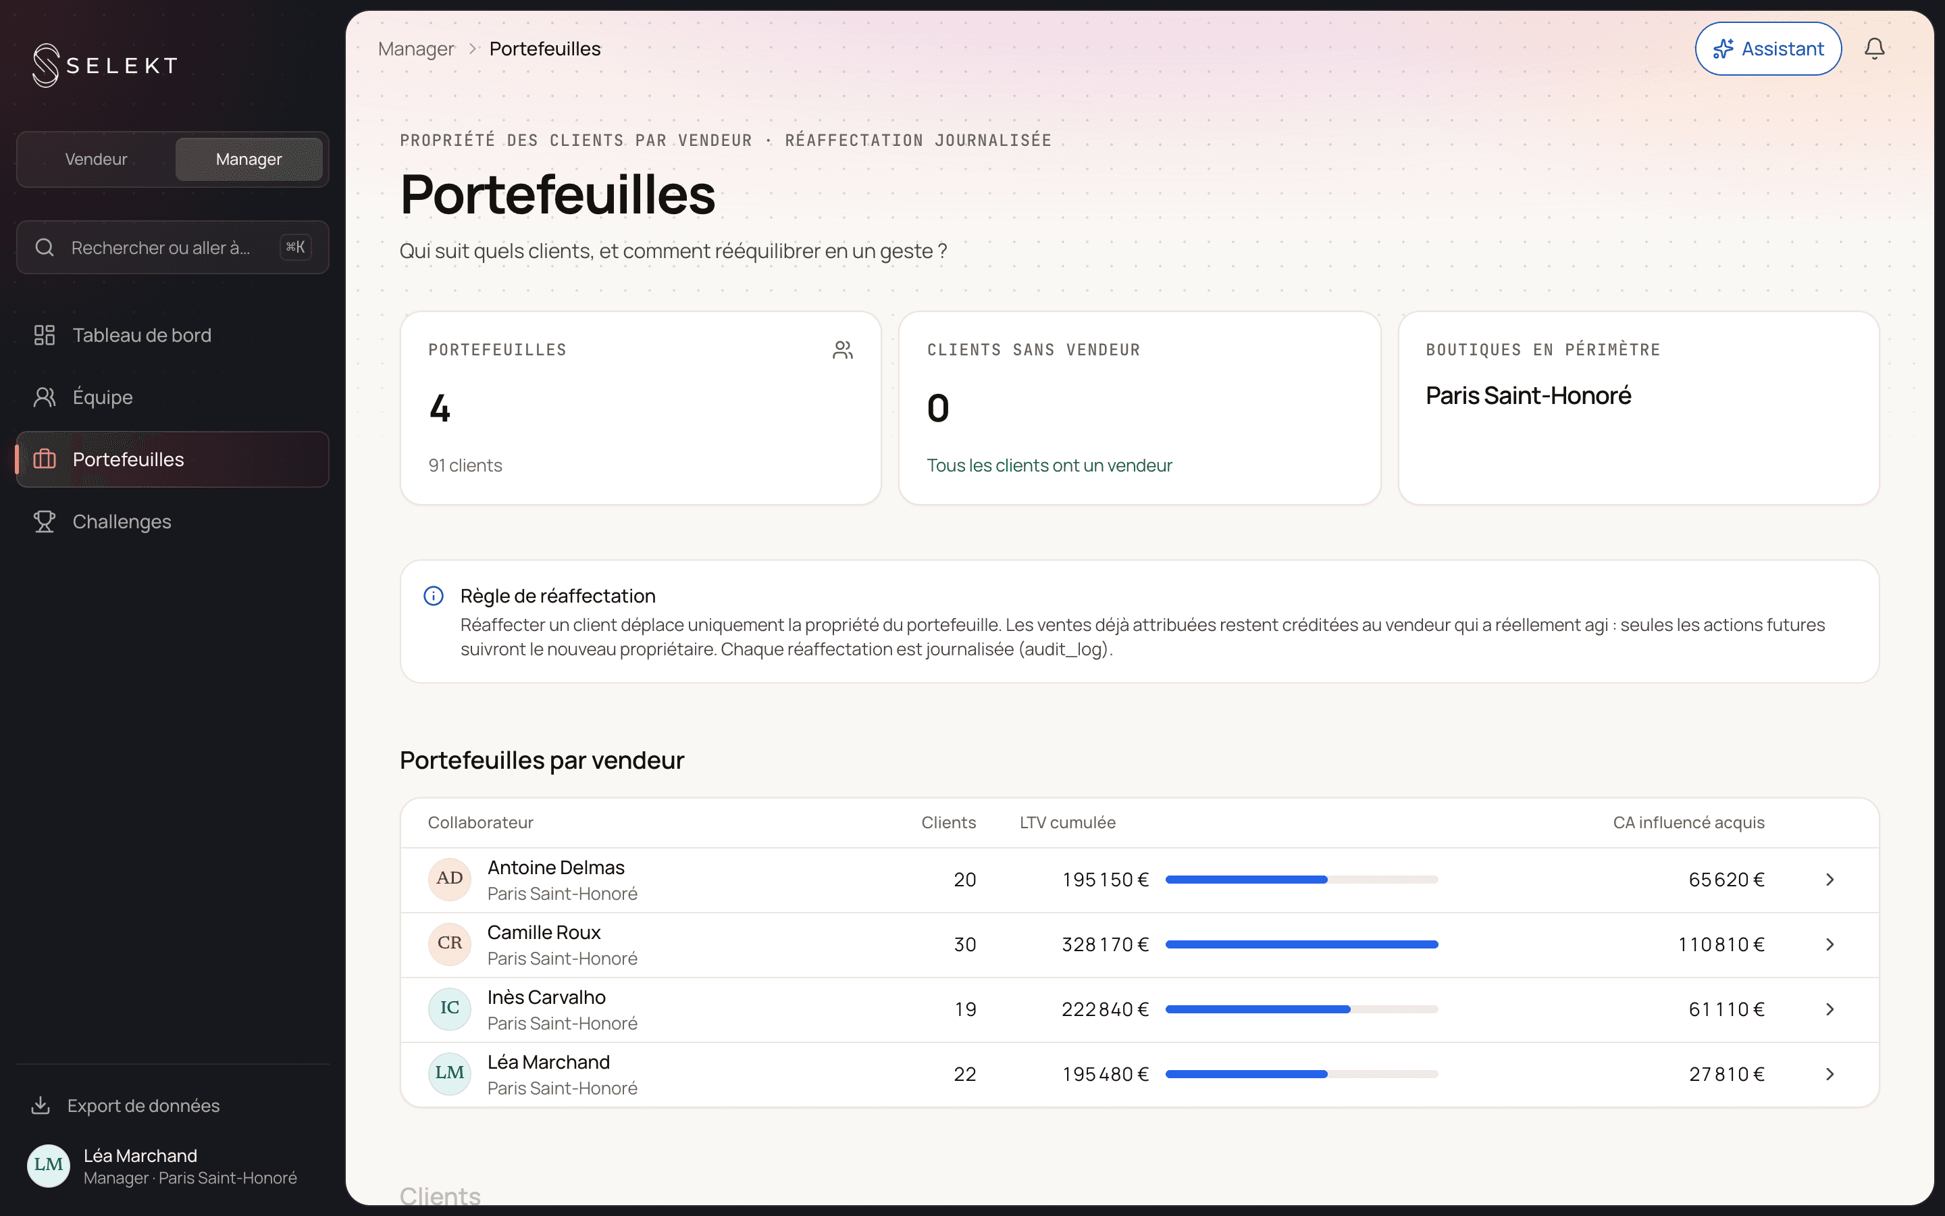This screenshot has width=1945, height=1216.
Task: Click Antoine Delmas LTV progress bar
Action: pos(1301,880)
